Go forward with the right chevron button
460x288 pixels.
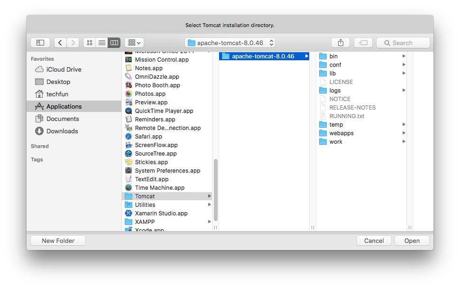click(x=73, y=43)
